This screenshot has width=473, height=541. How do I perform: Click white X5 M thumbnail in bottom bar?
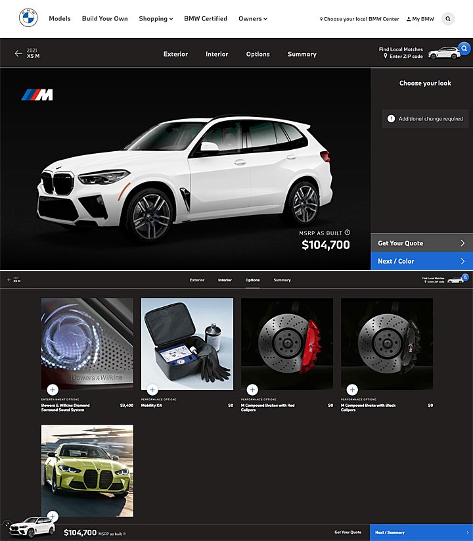(x=32, y=528)
